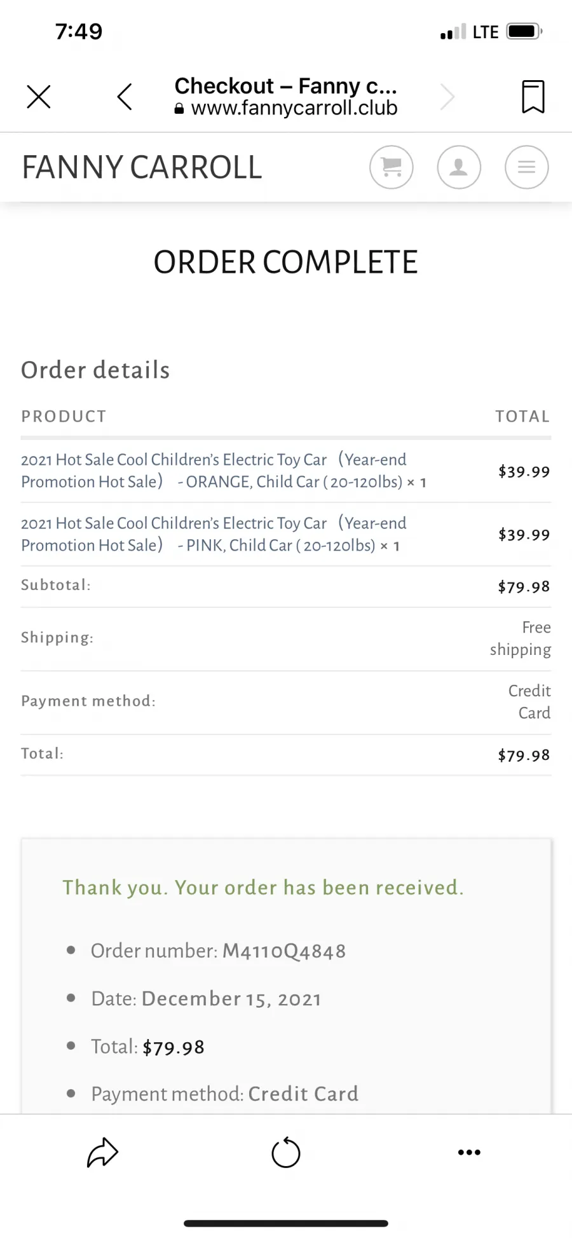Open the three-dots more options
The image size is (572, 1238).
469,1152
